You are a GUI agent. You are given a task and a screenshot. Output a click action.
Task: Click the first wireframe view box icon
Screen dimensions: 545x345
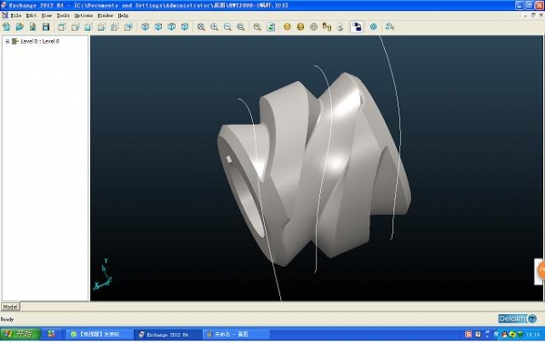point(62,26)
